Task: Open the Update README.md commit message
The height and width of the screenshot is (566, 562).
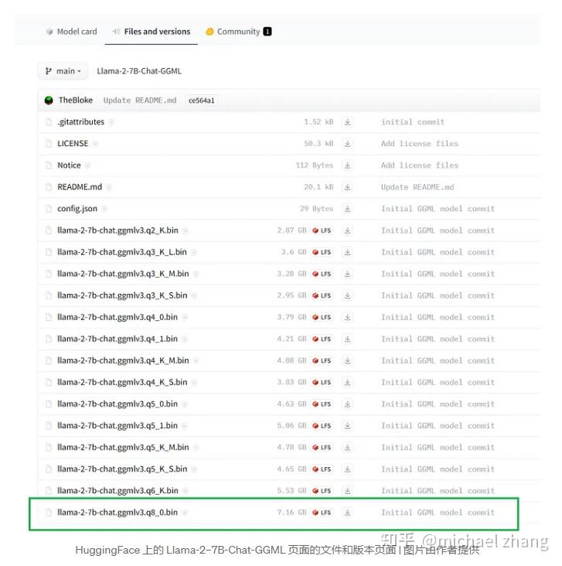Action: [140, 101]
